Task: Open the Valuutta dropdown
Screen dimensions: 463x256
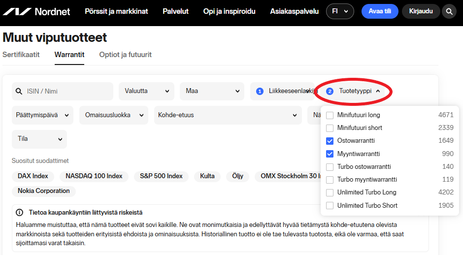Action: pos(146,91)
